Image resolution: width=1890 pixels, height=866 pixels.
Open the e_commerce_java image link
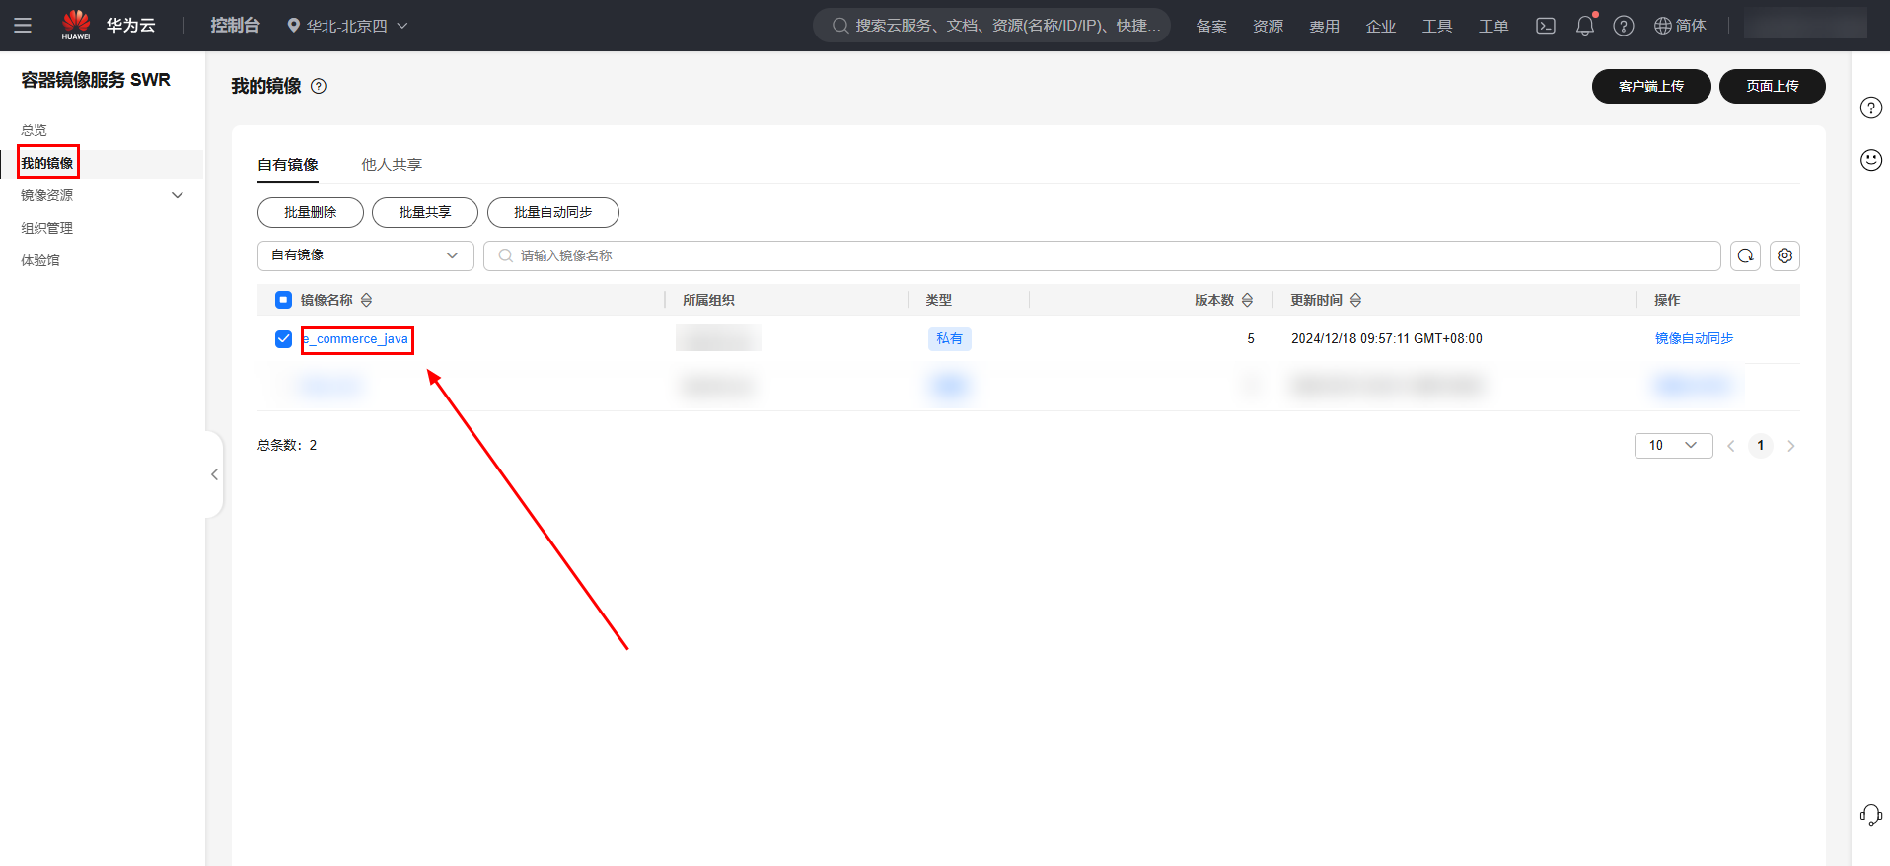click(356, 339)
